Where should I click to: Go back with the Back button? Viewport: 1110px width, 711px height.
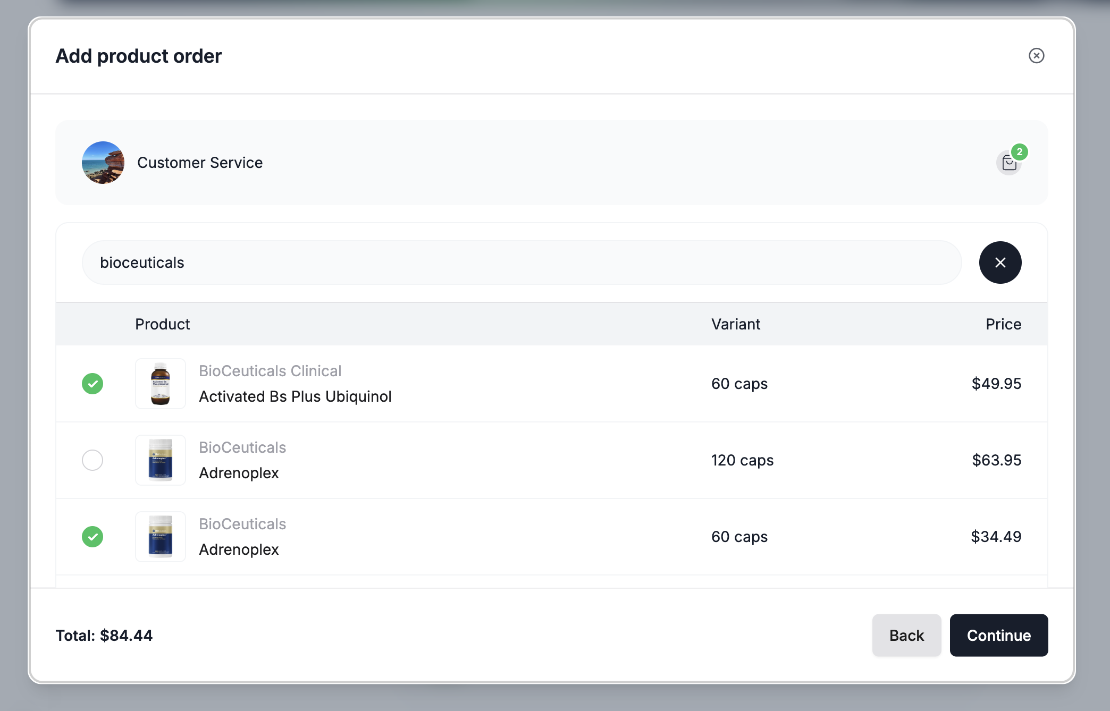point(906,636)
